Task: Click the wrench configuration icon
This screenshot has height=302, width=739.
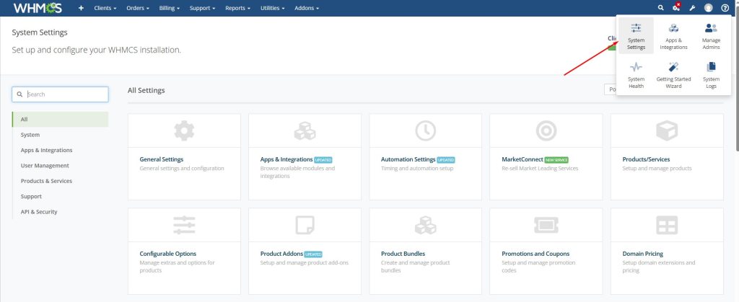Action: [692, 8]
